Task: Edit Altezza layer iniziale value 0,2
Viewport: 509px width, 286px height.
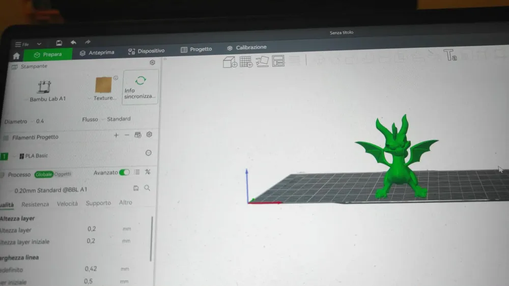Action: [91, 241]
